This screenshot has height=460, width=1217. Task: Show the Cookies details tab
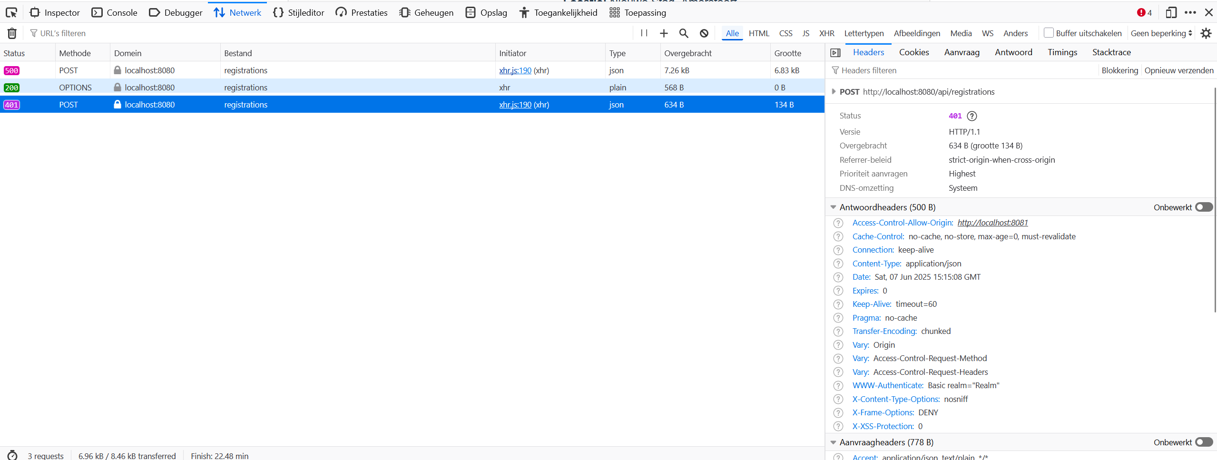point(914,52)
